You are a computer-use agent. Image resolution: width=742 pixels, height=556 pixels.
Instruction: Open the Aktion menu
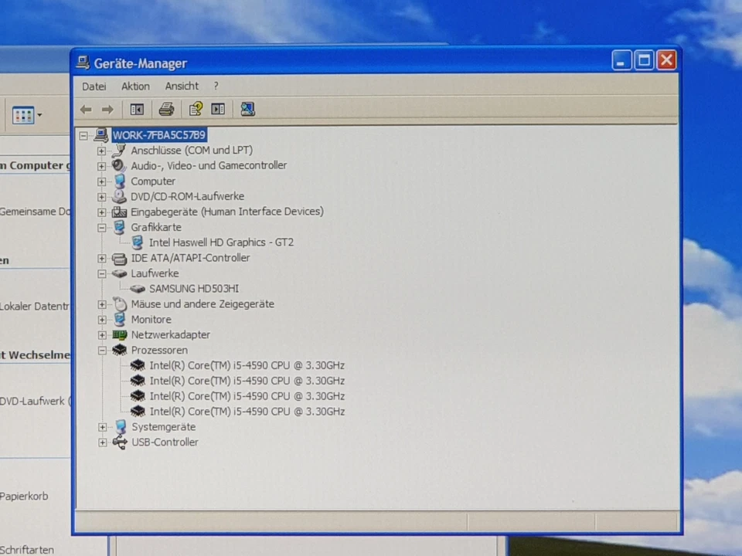(135, 86)
